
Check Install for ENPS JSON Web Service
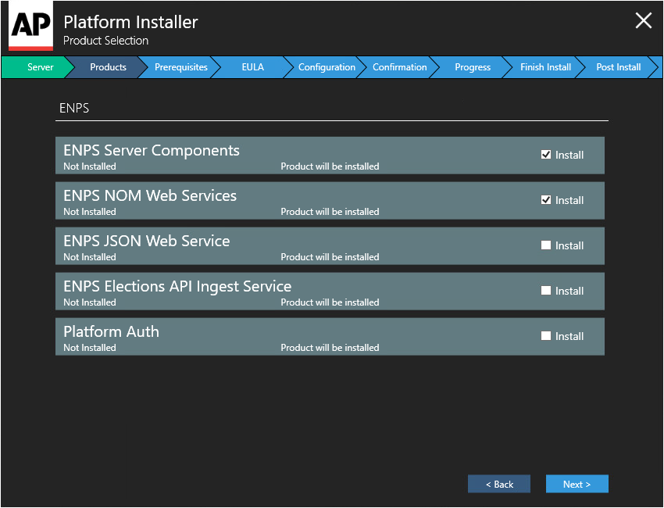[x=546, y=245]
